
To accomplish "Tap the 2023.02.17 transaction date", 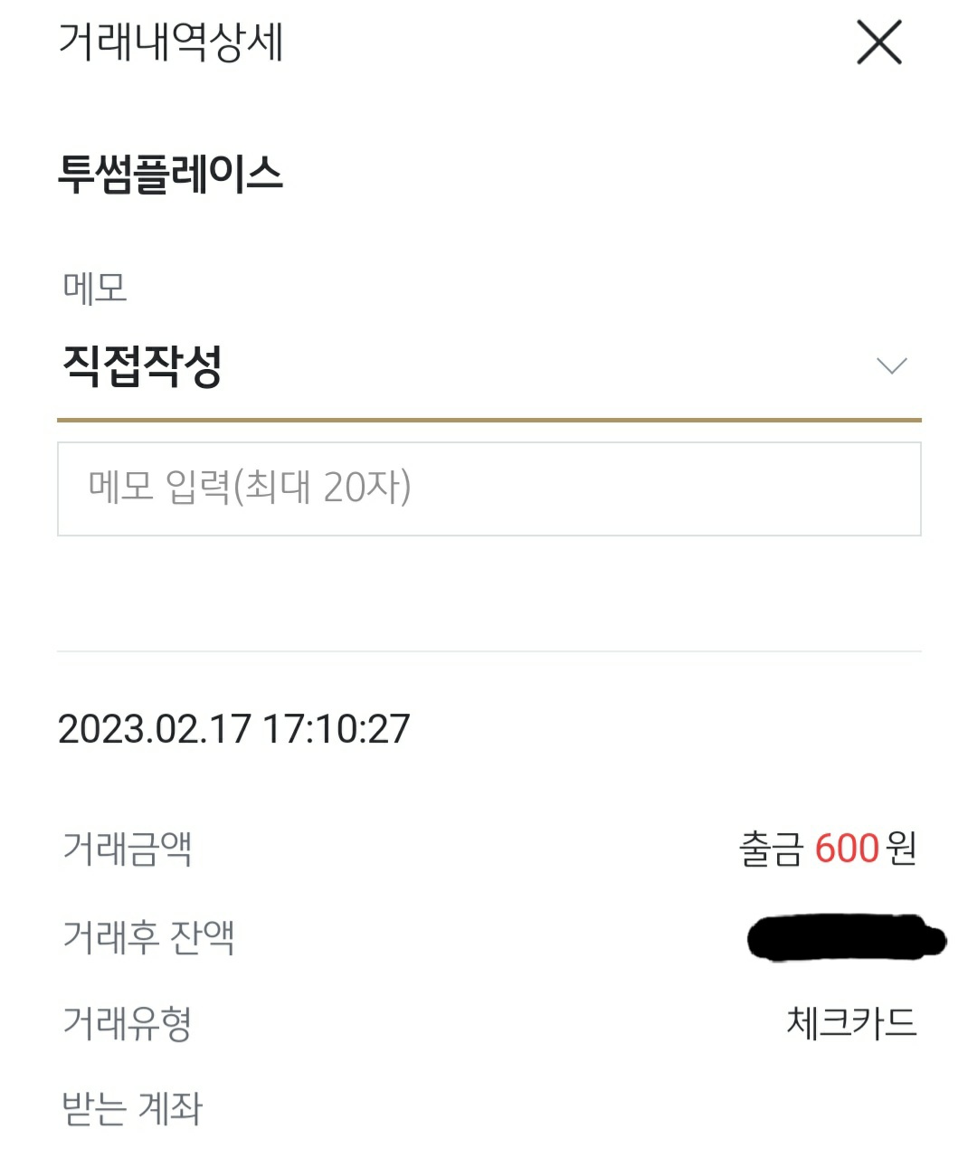I will 154,729.
